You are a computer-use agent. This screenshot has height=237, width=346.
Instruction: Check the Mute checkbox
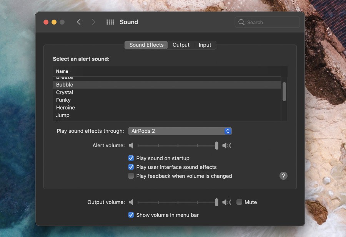point(239,202)
